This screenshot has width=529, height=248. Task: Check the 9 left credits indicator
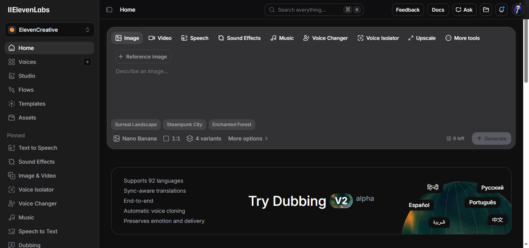(455, 139)
